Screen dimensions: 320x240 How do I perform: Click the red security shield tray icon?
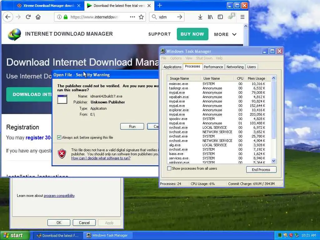[x=291, y=235]
